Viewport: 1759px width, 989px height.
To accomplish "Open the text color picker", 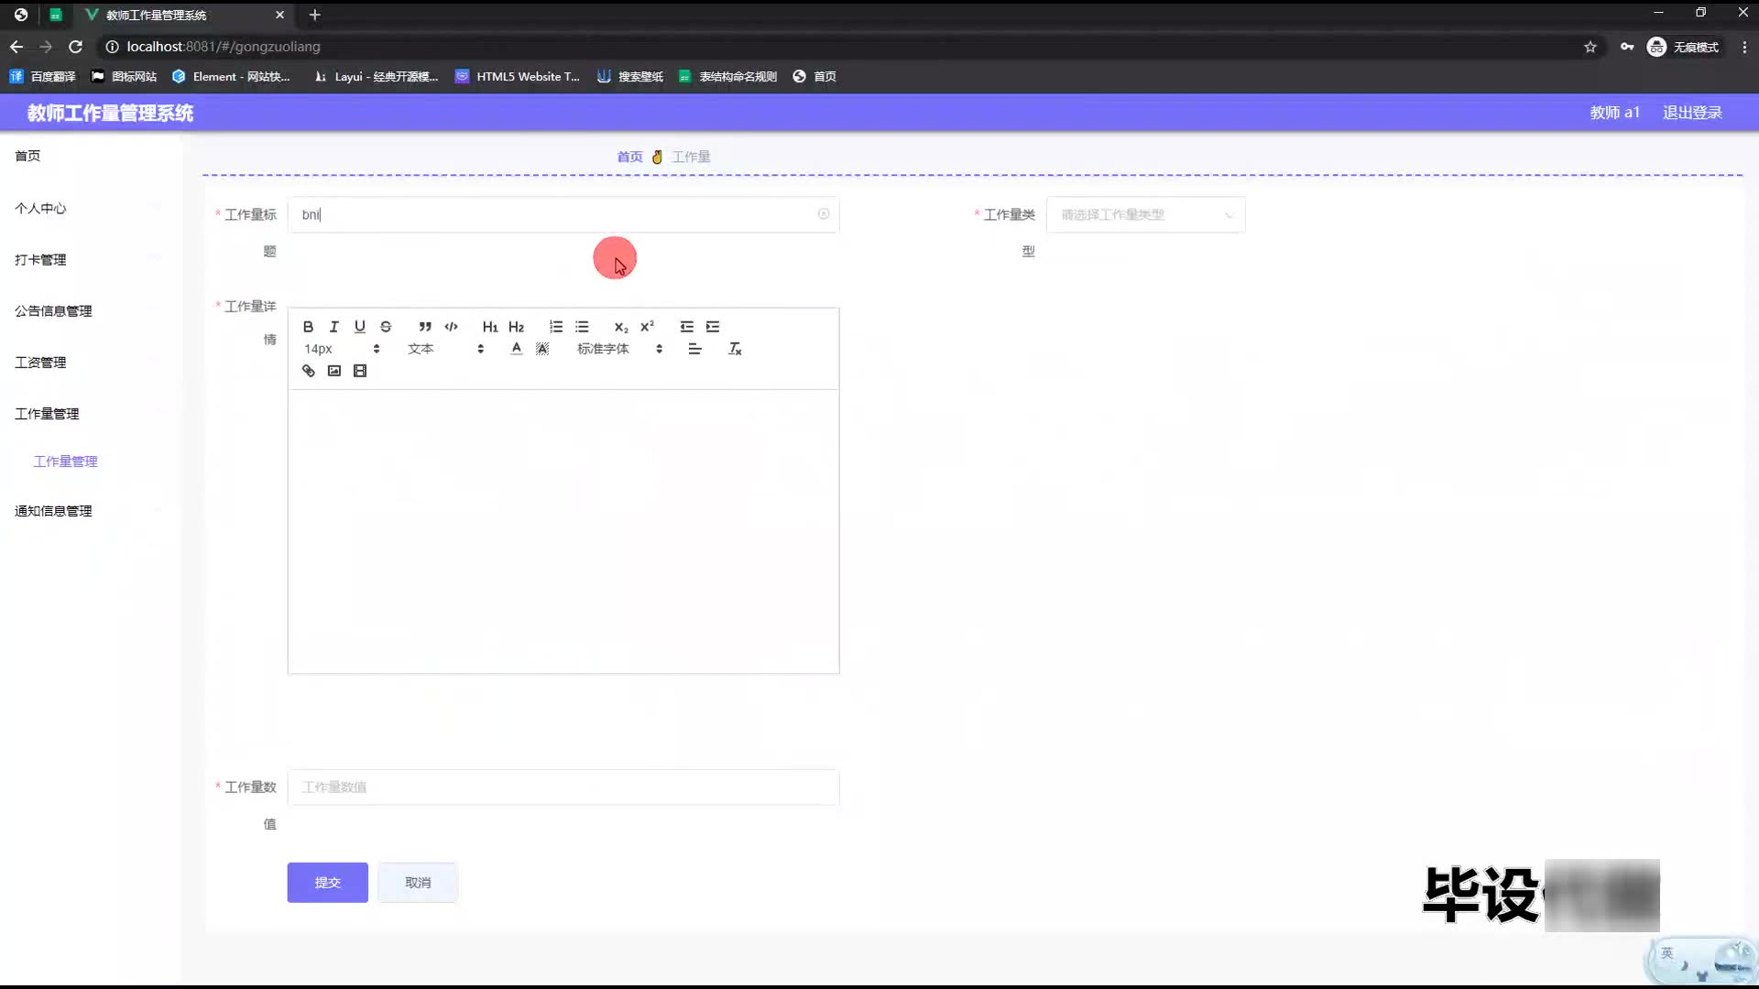I will click(517, 349).
